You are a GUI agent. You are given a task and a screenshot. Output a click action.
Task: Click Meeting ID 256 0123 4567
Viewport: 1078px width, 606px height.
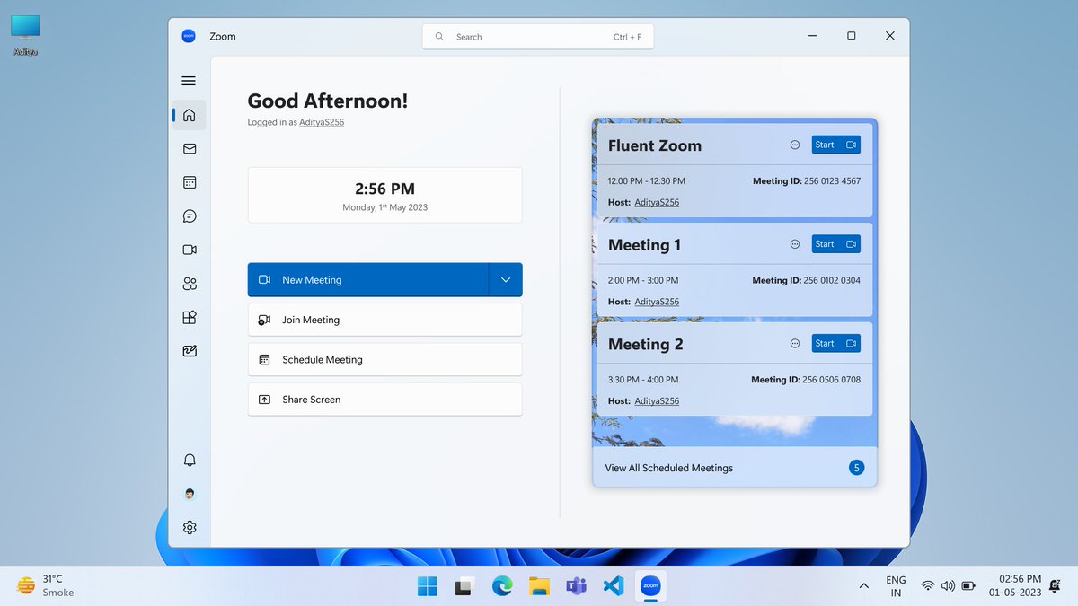pos(807,181)
